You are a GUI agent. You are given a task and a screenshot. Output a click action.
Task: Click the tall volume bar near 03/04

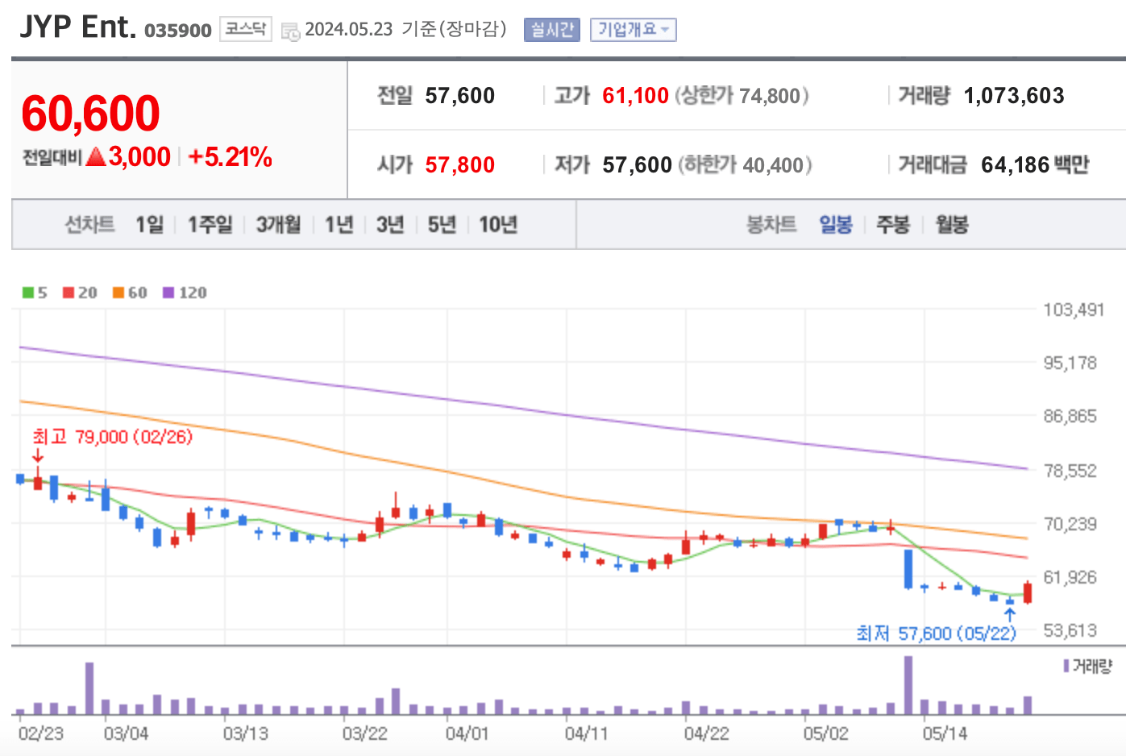[x=89, y=688]
